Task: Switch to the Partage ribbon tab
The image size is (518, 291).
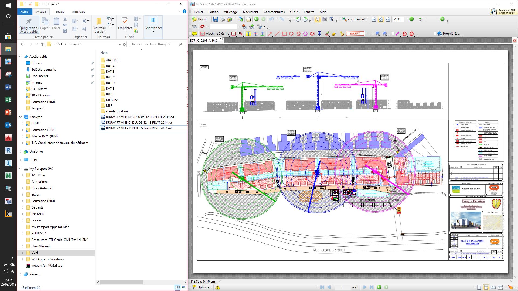Action: click(x=59, y=12)
